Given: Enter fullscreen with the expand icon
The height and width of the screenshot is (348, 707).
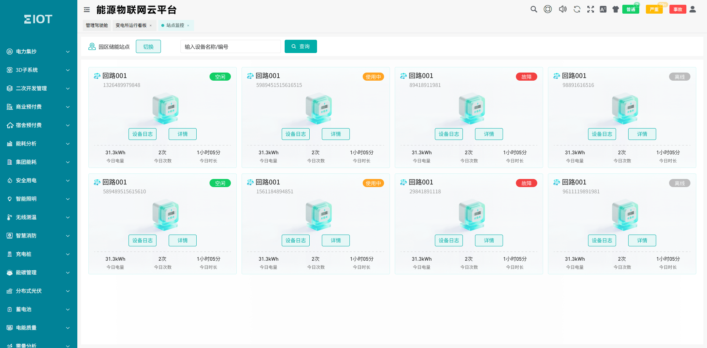Looking at the screenshot, I should (x=591, y=10).
